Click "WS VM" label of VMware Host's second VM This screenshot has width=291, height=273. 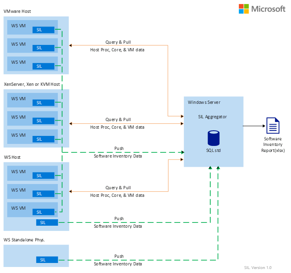[18, 44]
